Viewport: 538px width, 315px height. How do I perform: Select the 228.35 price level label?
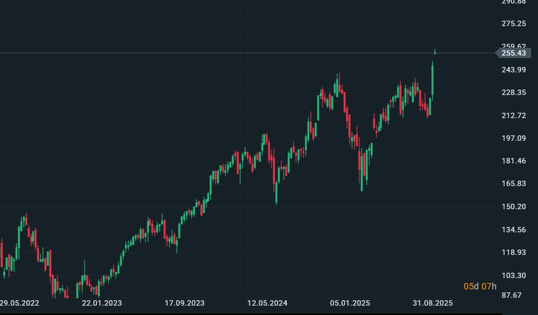pyautogui.click(x=513, y=93)
